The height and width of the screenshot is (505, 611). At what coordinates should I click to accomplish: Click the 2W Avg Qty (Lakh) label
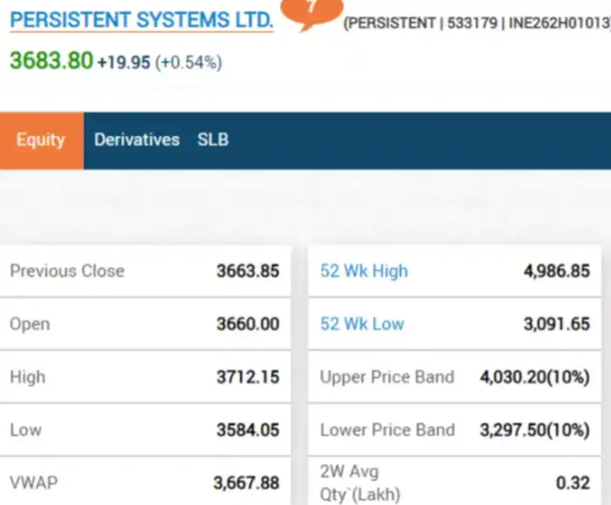360,483
